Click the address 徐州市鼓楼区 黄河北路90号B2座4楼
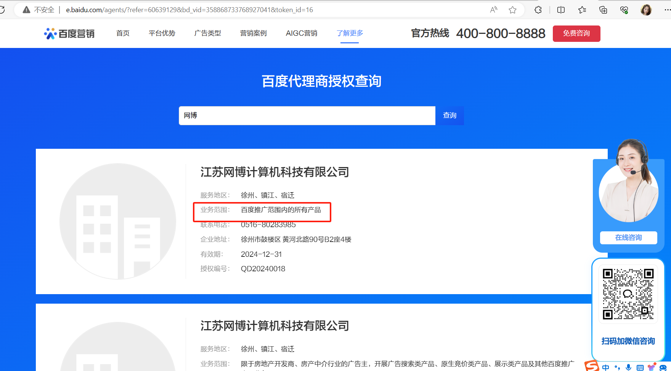671x371 pixels. coord(296,239)
